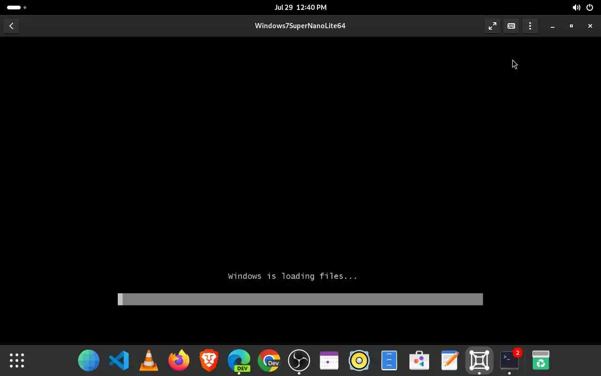The image size is (601, 376).
Task: Click the Windows7SuperNanoLite64 title text
Action: (x=300, y=26)
